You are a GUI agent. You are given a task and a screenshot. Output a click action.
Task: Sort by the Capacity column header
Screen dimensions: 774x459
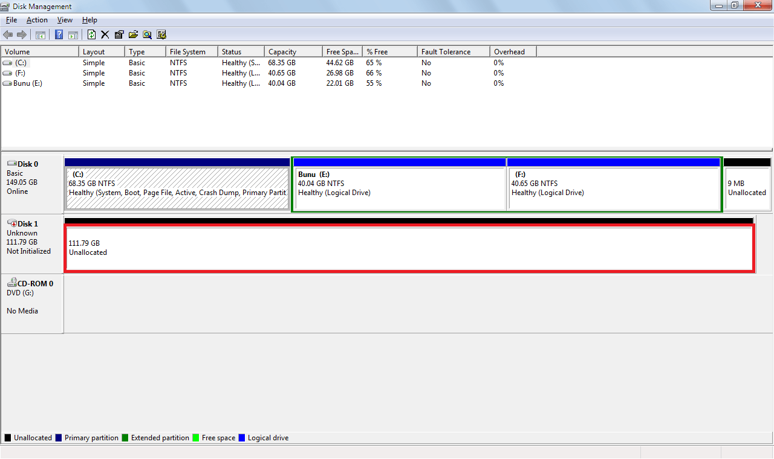tap(293, 52)
